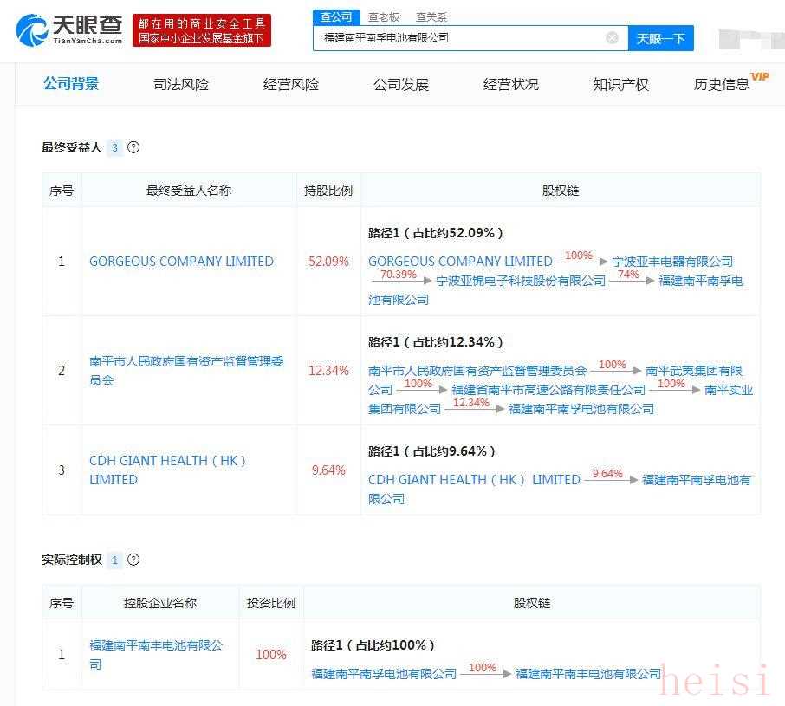Open the 经营状况 tab
785x706 pixels.
tap(511, 84)
